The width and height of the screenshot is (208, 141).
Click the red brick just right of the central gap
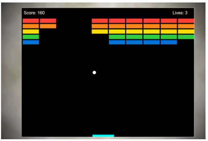pyautogui.click(x=100, y=21)
